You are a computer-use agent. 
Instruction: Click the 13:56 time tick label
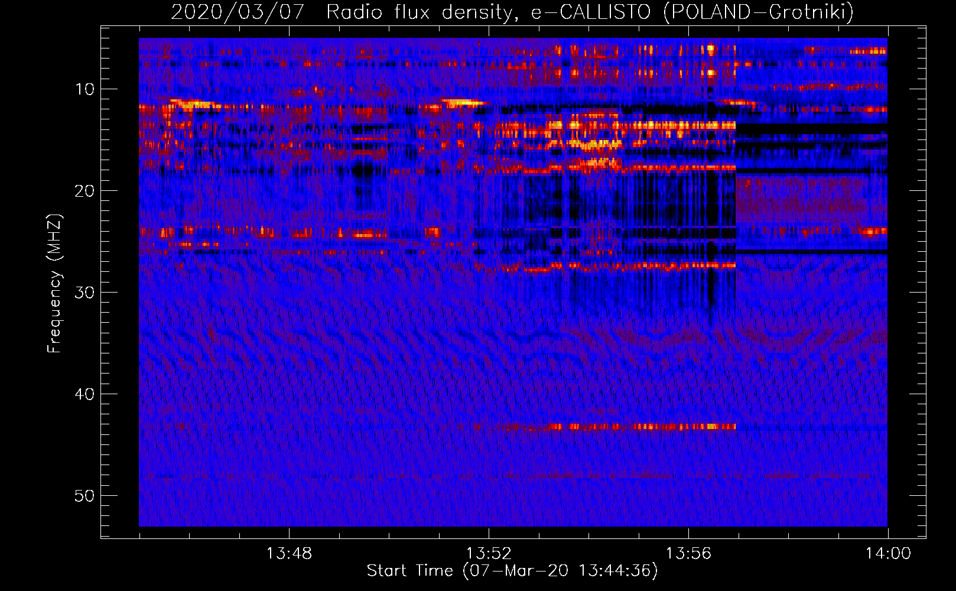tap(688, 554)
